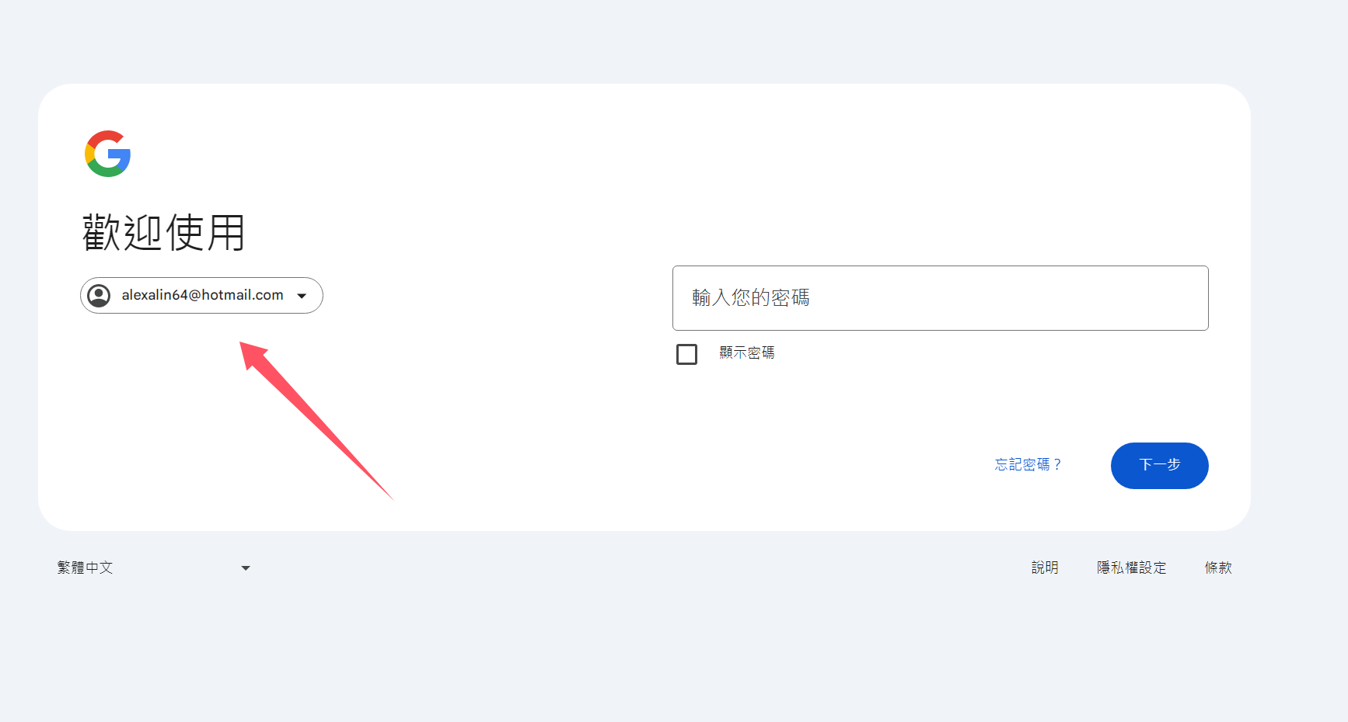The width and height of the screenshot is (1348, 722).
Task: Open the 忘記密碼？ link
Action: tap(1028, 465)
